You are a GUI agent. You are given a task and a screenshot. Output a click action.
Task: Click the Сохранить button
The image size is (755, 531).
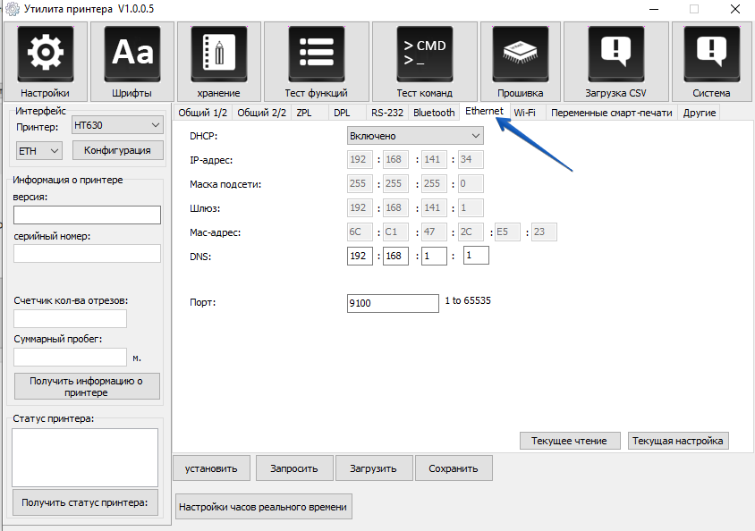(454, 468)
